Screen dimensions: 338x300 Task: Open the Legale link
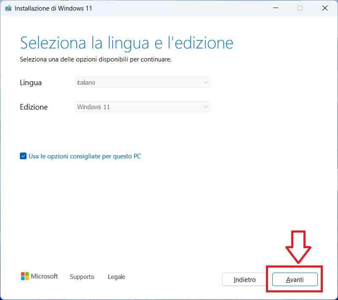coord(116,277)
